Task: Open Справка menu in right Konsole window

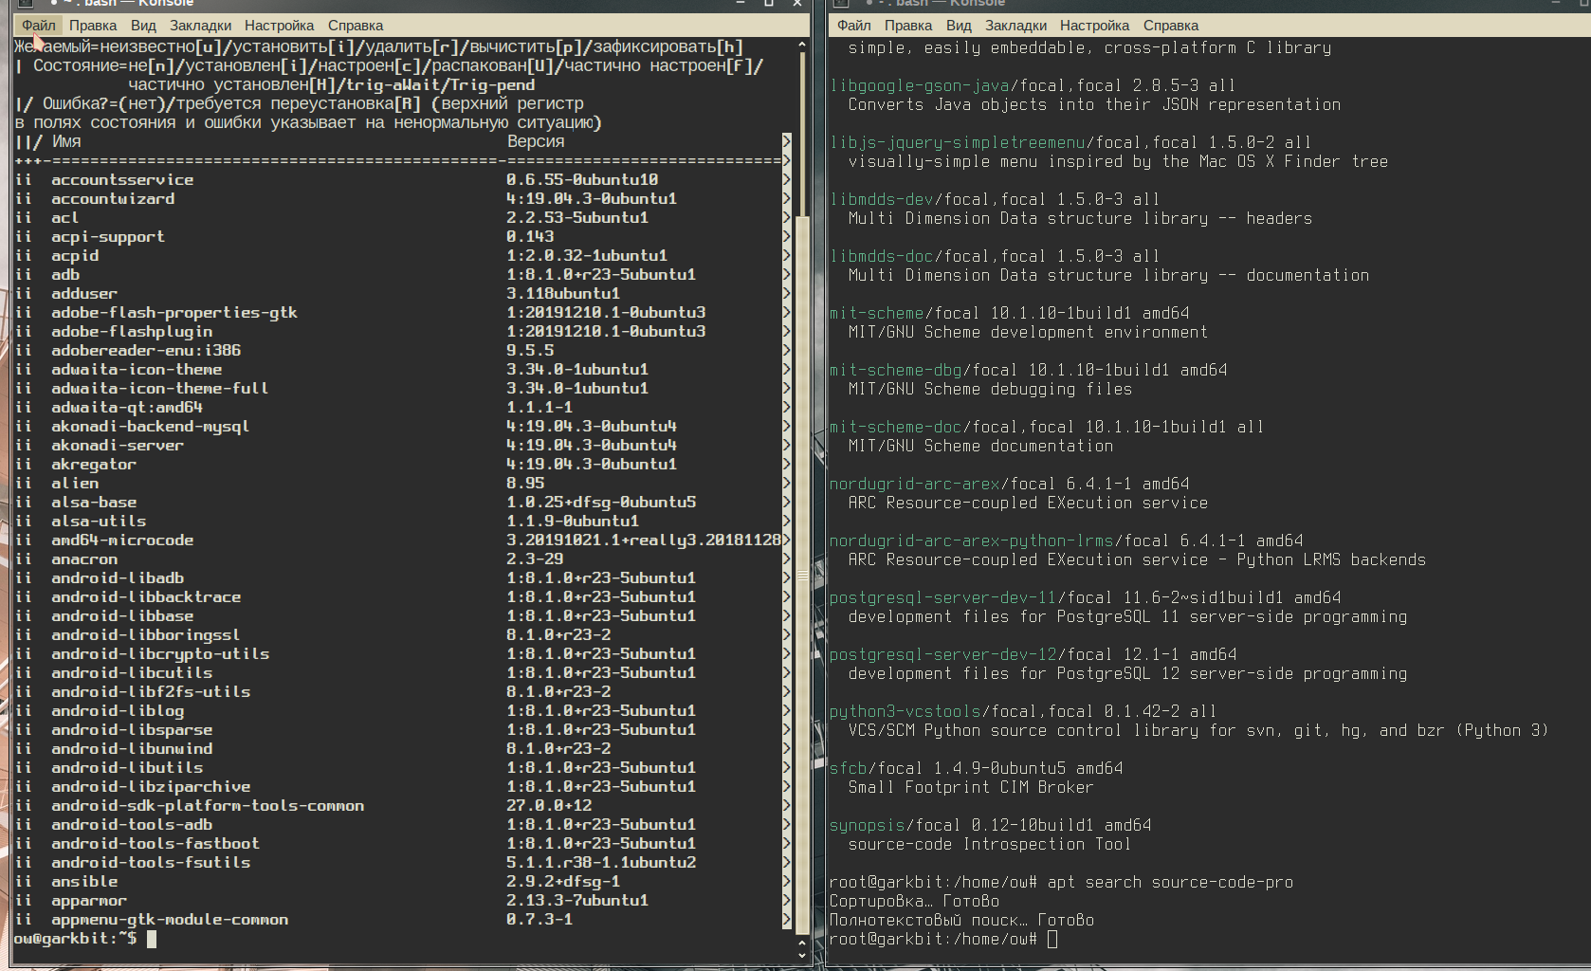Action: pyautogui.click(x=1171, y=26)
